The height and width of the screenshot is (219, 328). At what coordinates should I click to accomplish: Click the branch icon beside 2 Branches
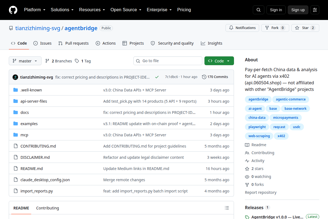tap(47, 61)
